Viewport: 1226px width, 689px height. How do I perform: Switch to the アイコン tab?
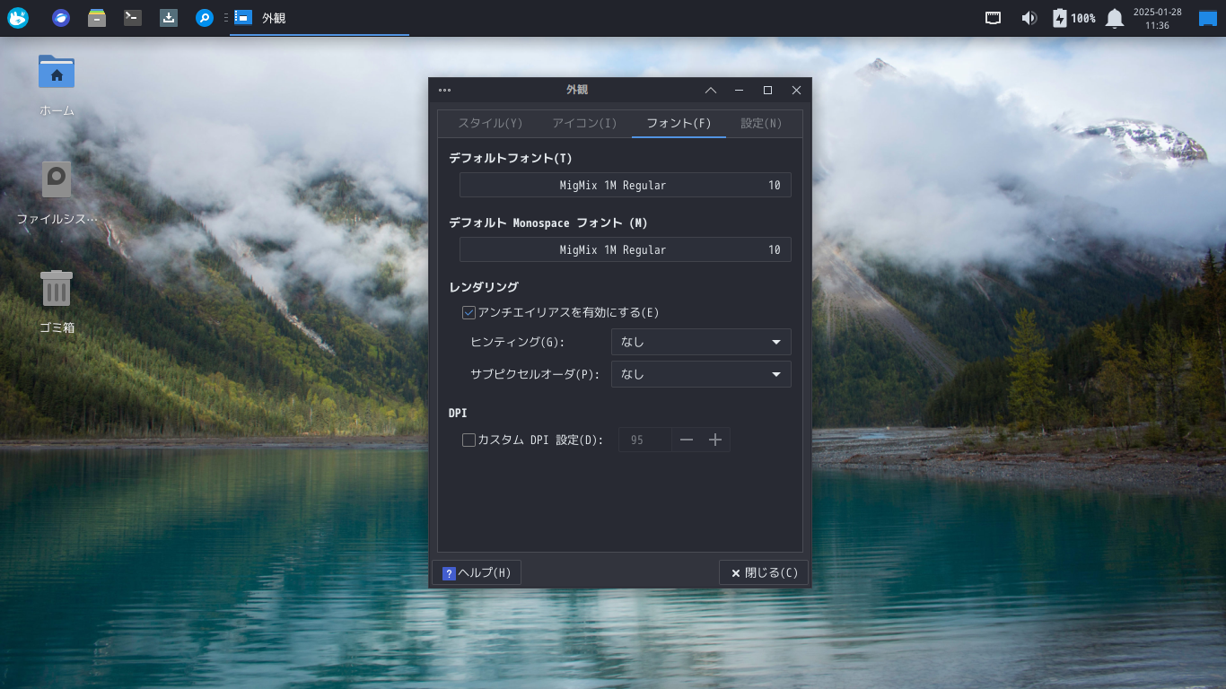(x=584, y=123)
